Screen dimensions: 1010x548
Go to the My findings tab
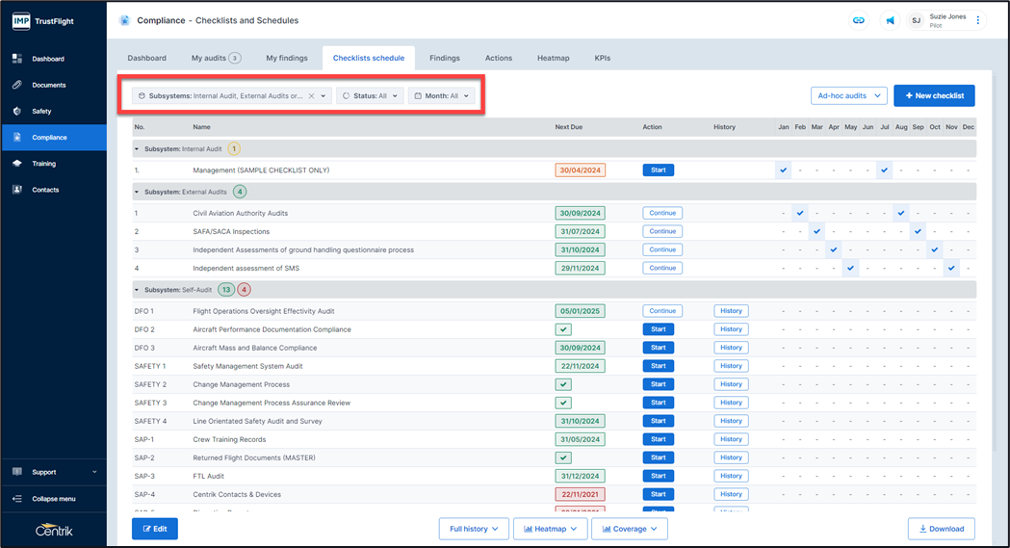(287, 58)
